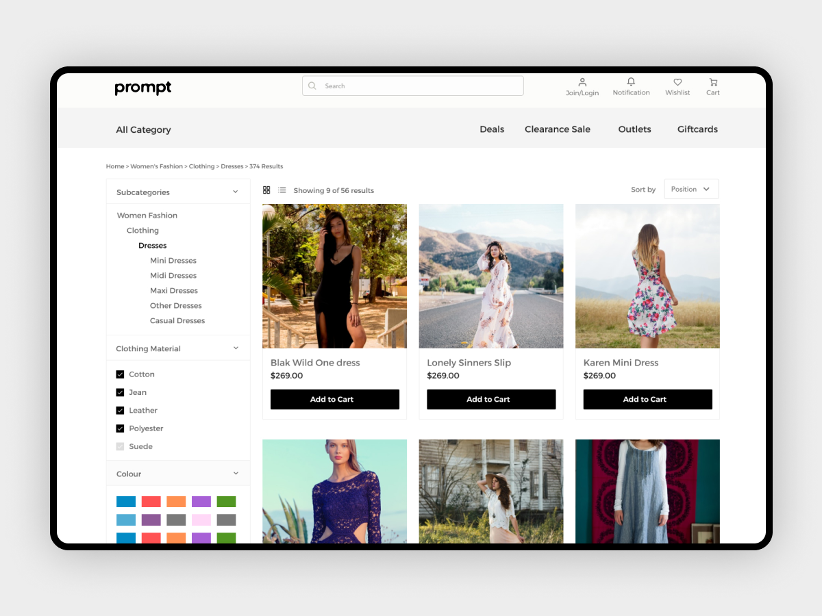822x616 pixels.
Task: Pick the green swatch in first colour row
Action: click(226, 502)
